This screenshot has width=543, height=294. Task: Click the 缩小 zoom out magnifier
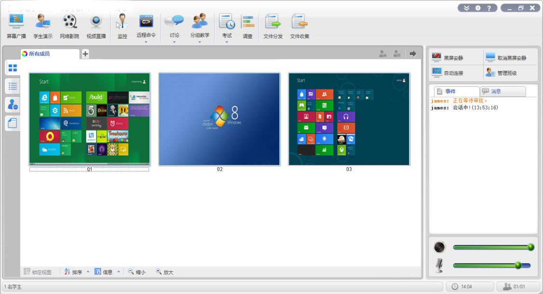pos(136,272)
